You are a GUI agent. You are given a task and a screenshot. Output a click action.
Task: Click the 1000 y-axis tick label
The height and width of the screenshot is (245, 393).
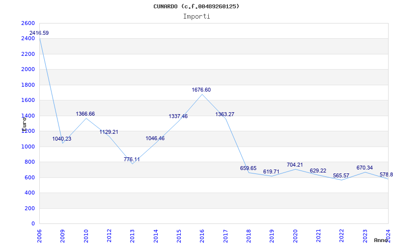coord(28,147)
